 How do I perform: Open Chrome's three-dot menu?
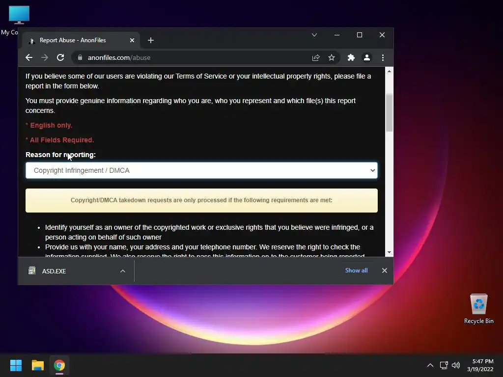coord(383,58)
